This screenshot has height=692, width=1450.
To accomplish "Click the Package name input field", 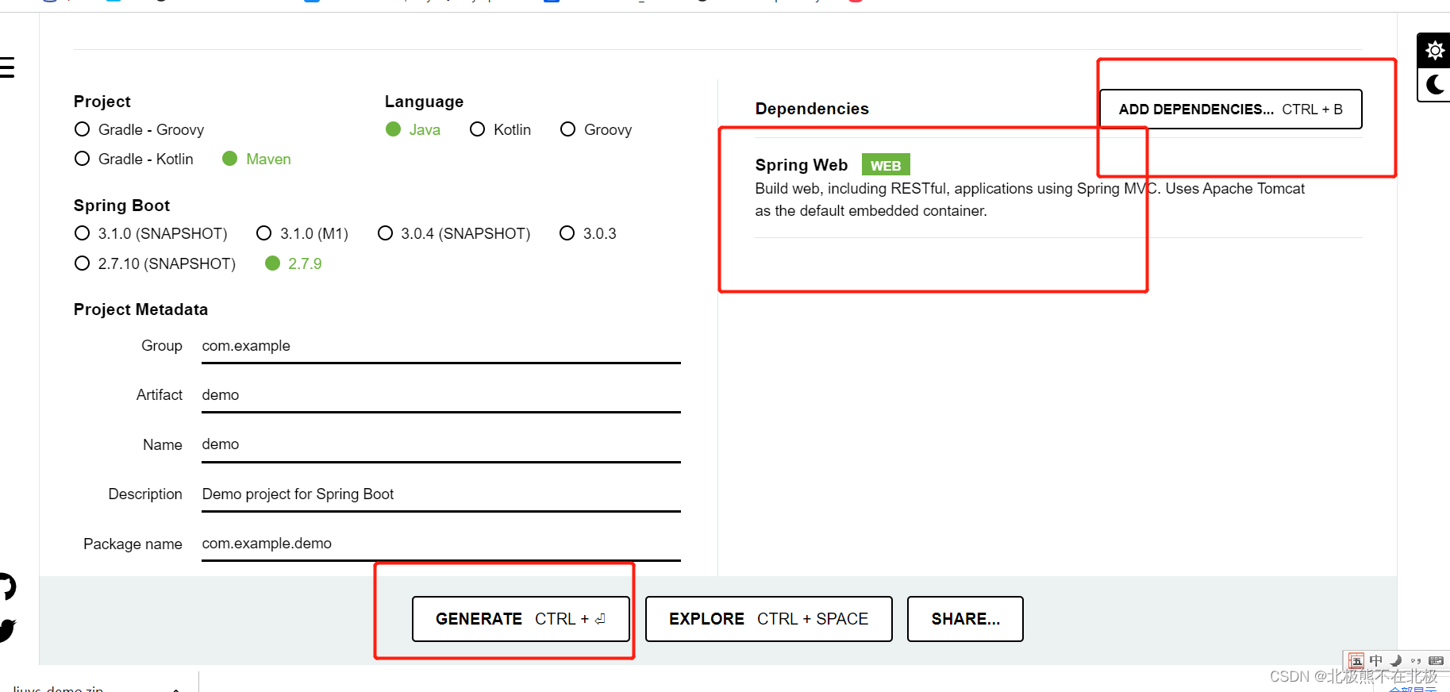I will (441, 544).
